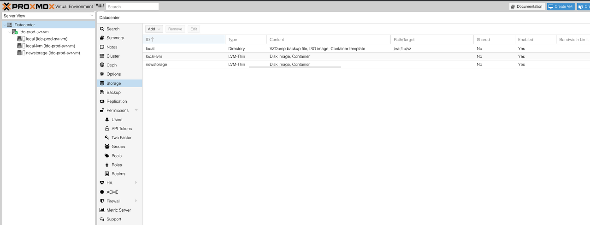
Task: Click the Create VM button
Action: click(561, 6)
